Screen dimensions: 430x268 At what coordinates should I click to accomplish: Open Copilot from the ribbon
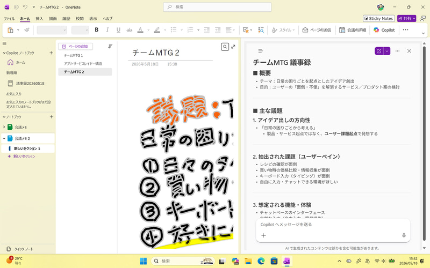pos(384,30)
